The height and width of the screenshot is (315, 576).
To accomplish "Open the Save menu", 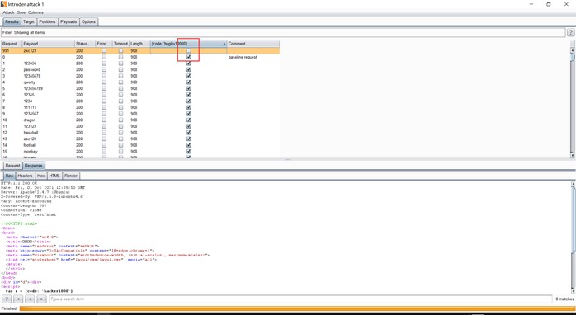I will (21, 12).
